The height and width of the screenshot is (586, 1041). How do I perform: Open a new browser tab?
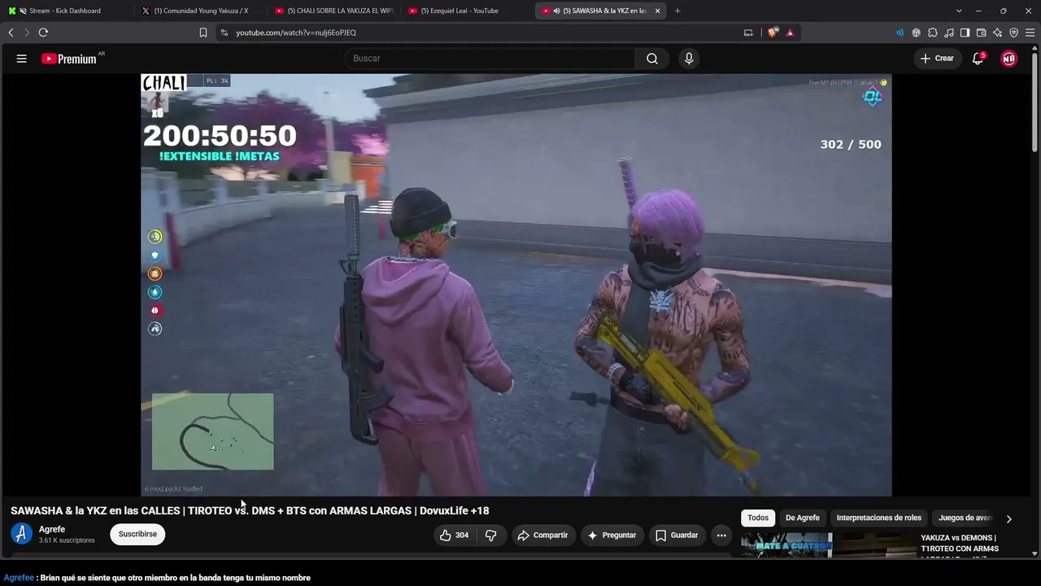pyautogui.click(x=677, y=11)
